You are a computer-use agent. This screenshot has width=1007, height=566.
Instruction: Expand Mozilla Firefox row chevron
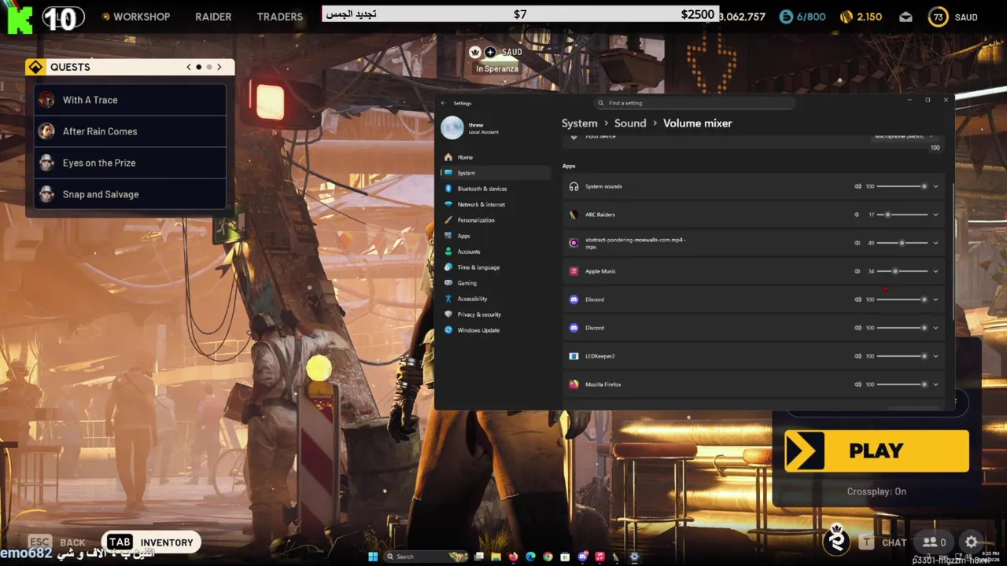click(935, 384)
